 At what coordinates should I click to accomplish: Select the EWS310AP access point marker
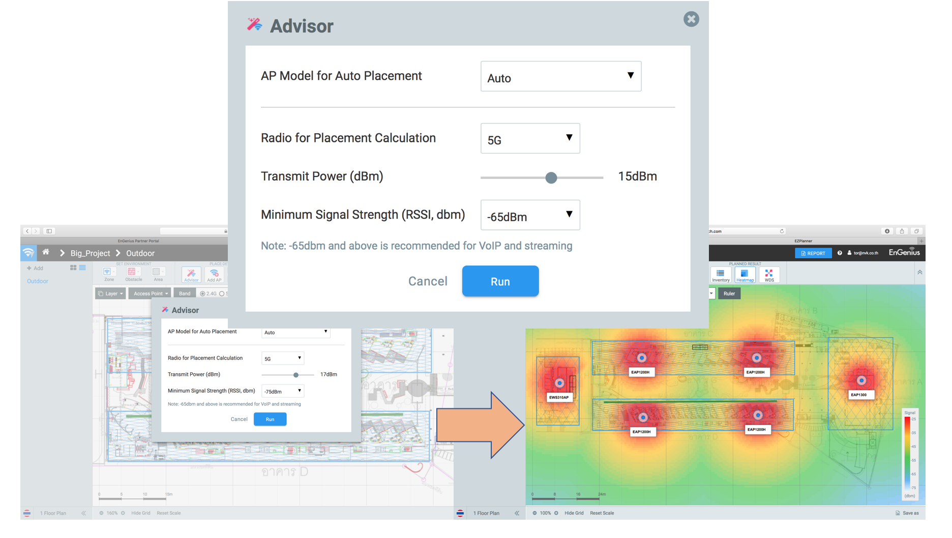tap(559, 383)
